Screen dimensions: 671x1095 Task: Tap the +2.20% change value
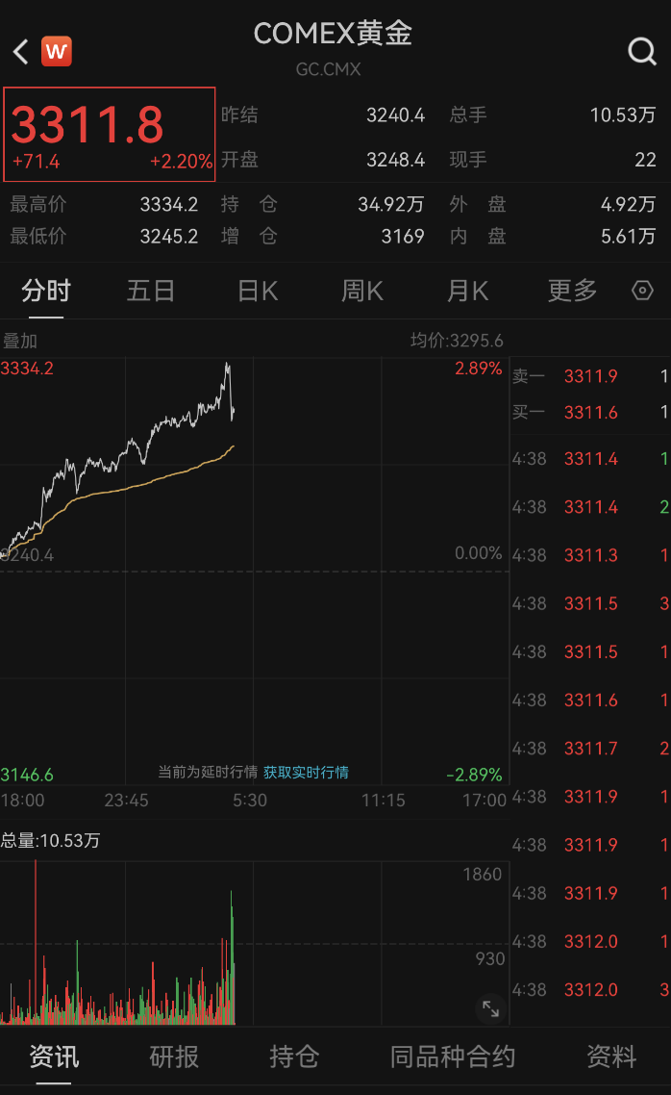tap(181, 162)
